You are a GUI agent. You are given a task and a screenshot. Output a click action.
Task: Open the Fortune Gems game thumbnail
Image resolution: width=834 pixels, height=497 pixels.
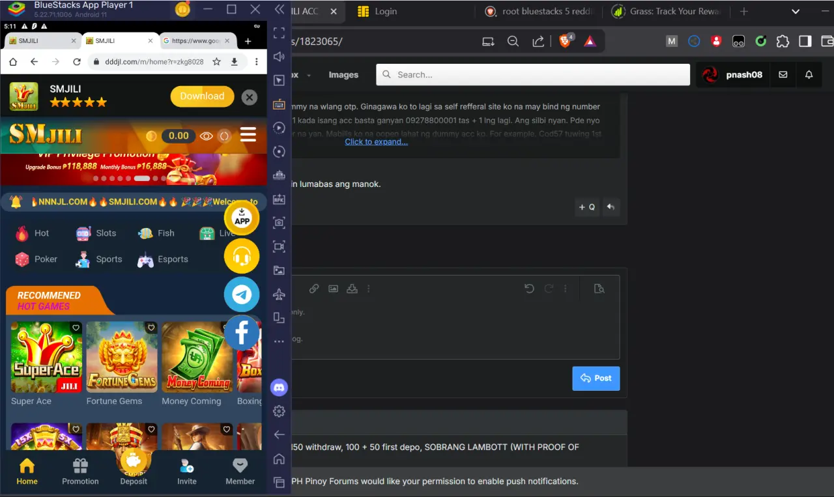click(x=122, y=357)
